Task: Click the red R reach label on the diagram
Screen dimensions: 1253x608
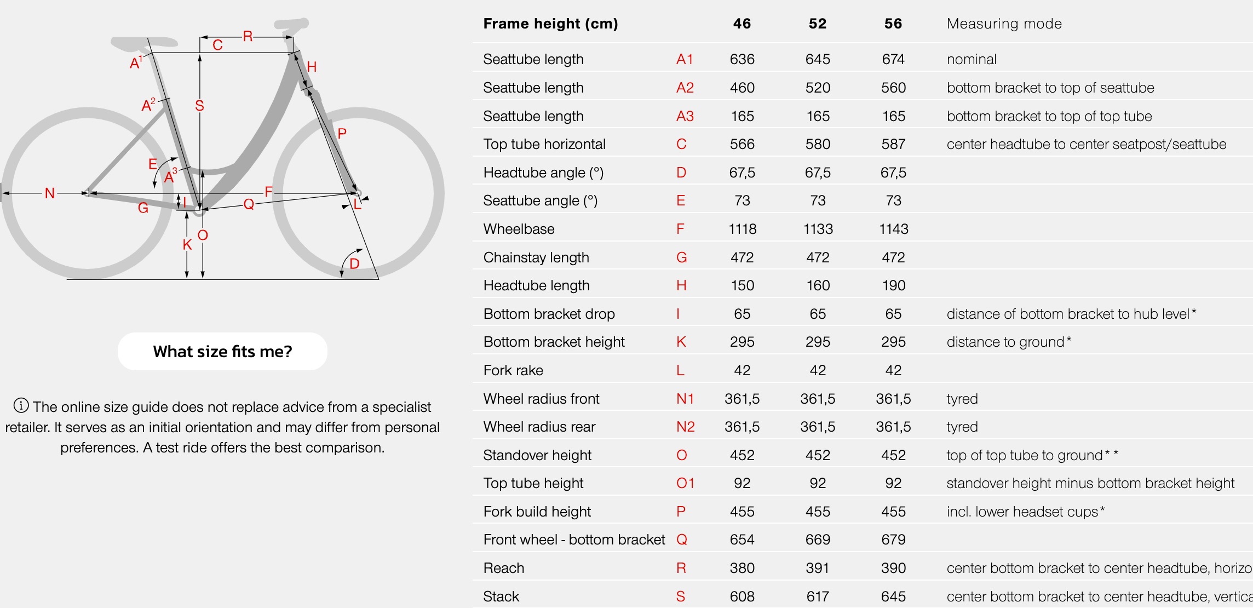Action: tap(248, 36)
